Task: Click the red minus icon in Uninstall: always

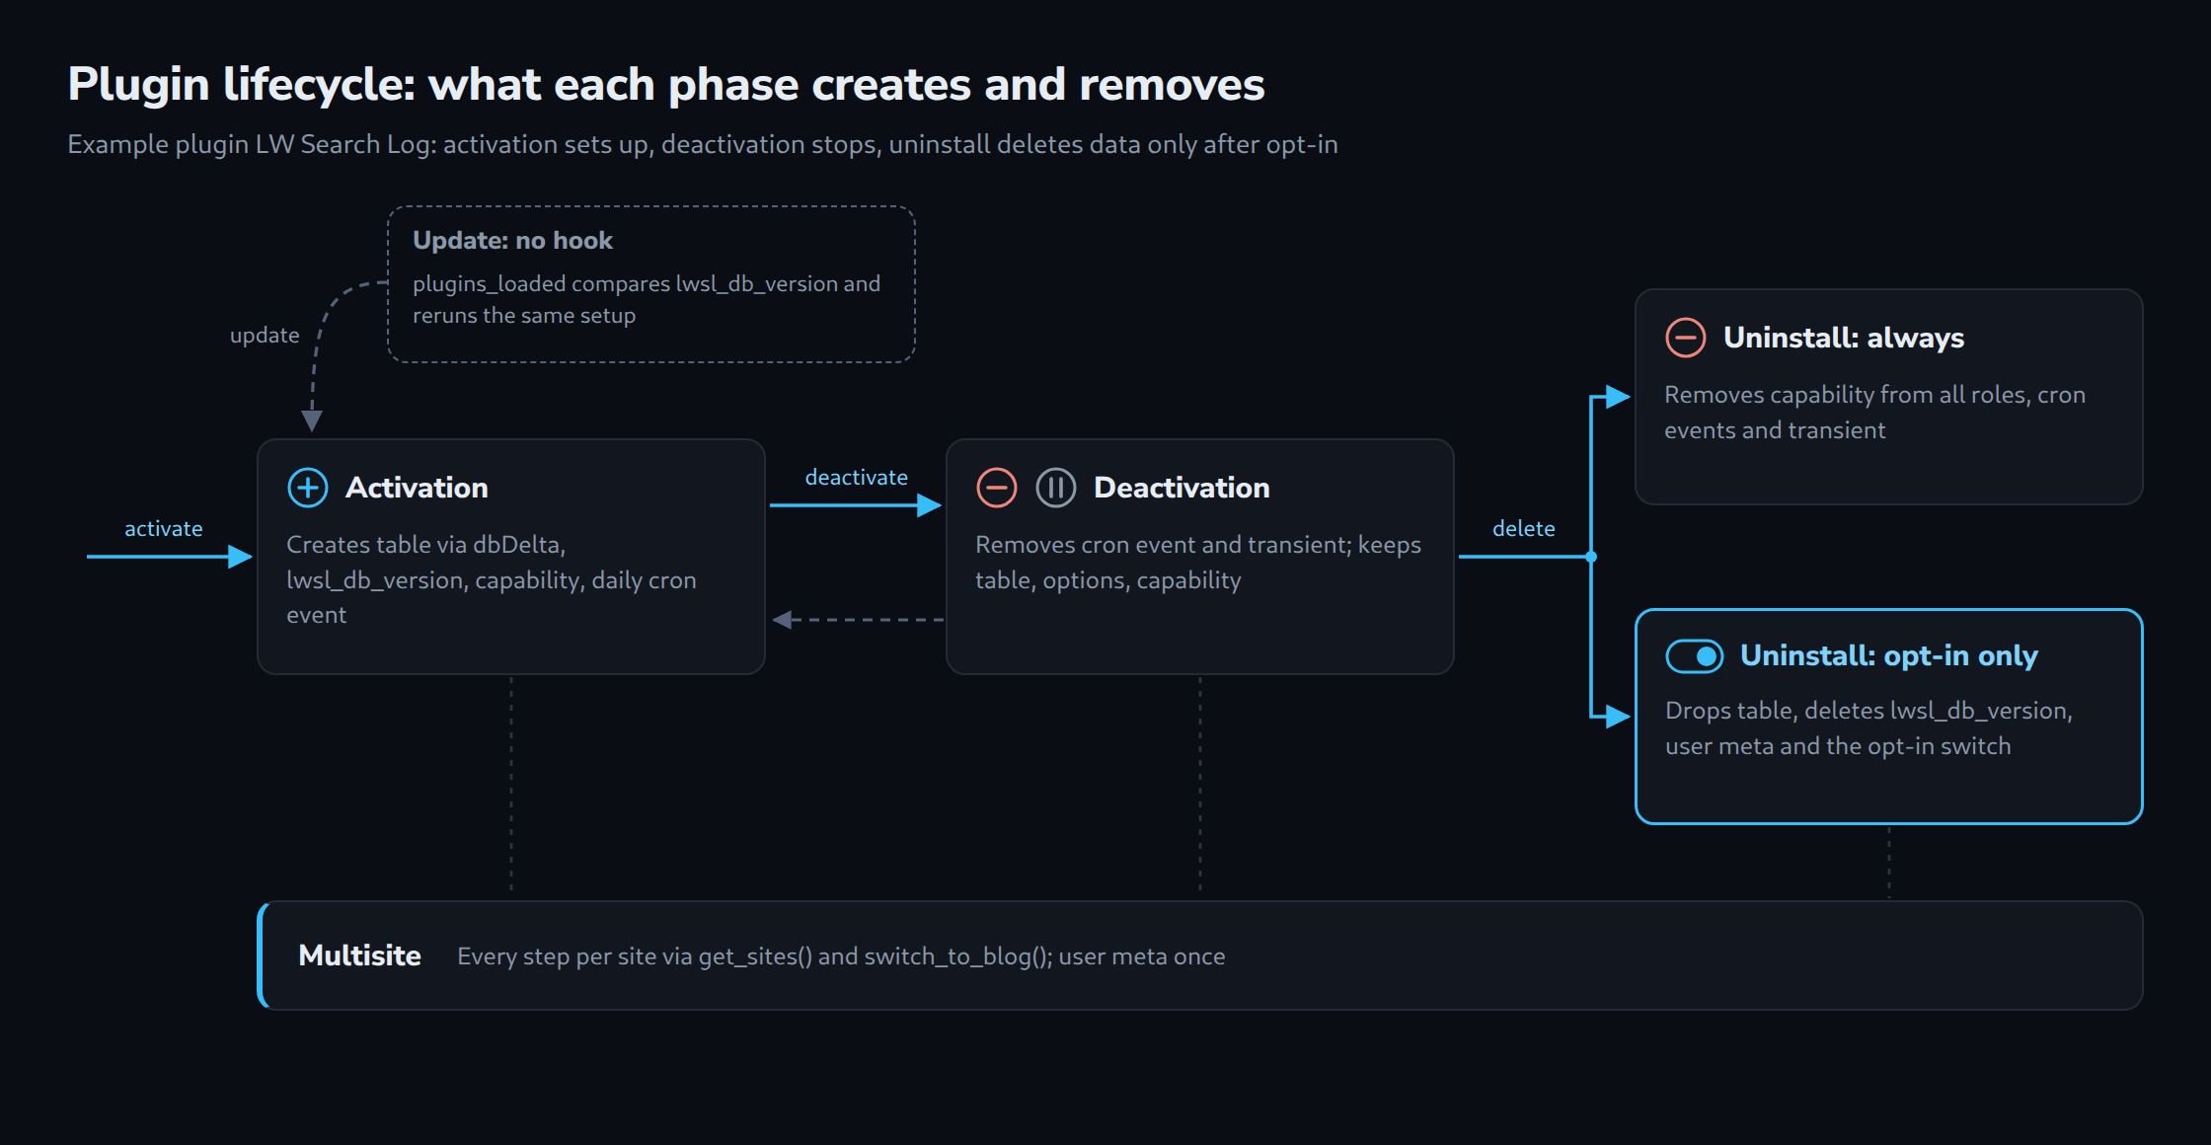Action: click(x=1685, y=338)
